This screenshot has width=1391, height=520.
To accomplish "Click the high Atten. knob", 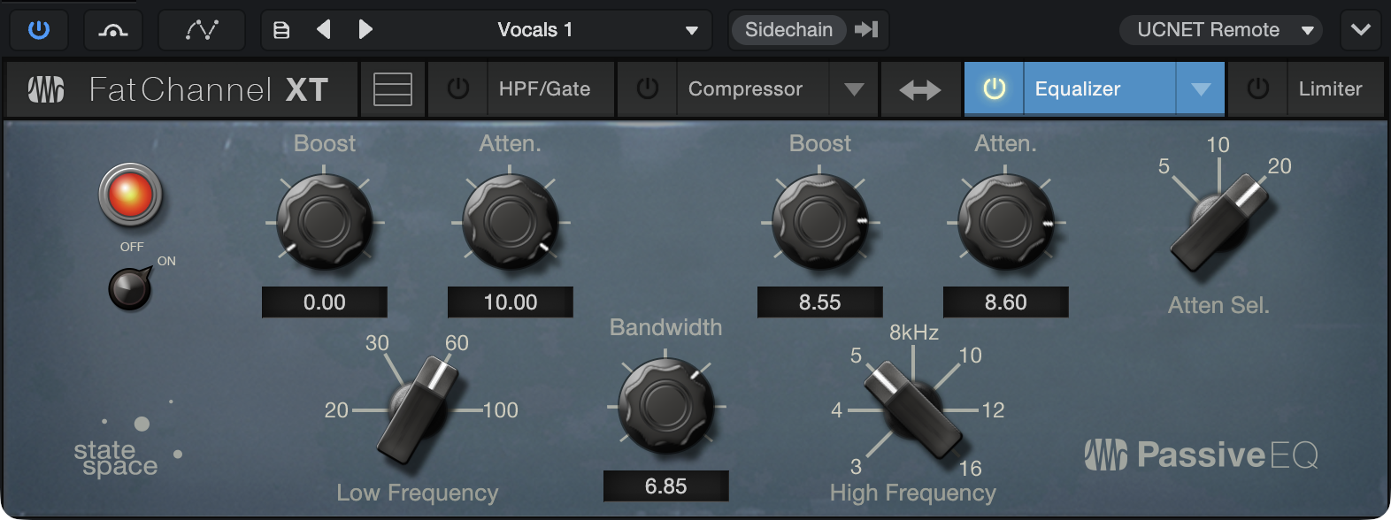I will pyautogui.click(x=1005, y=221).
